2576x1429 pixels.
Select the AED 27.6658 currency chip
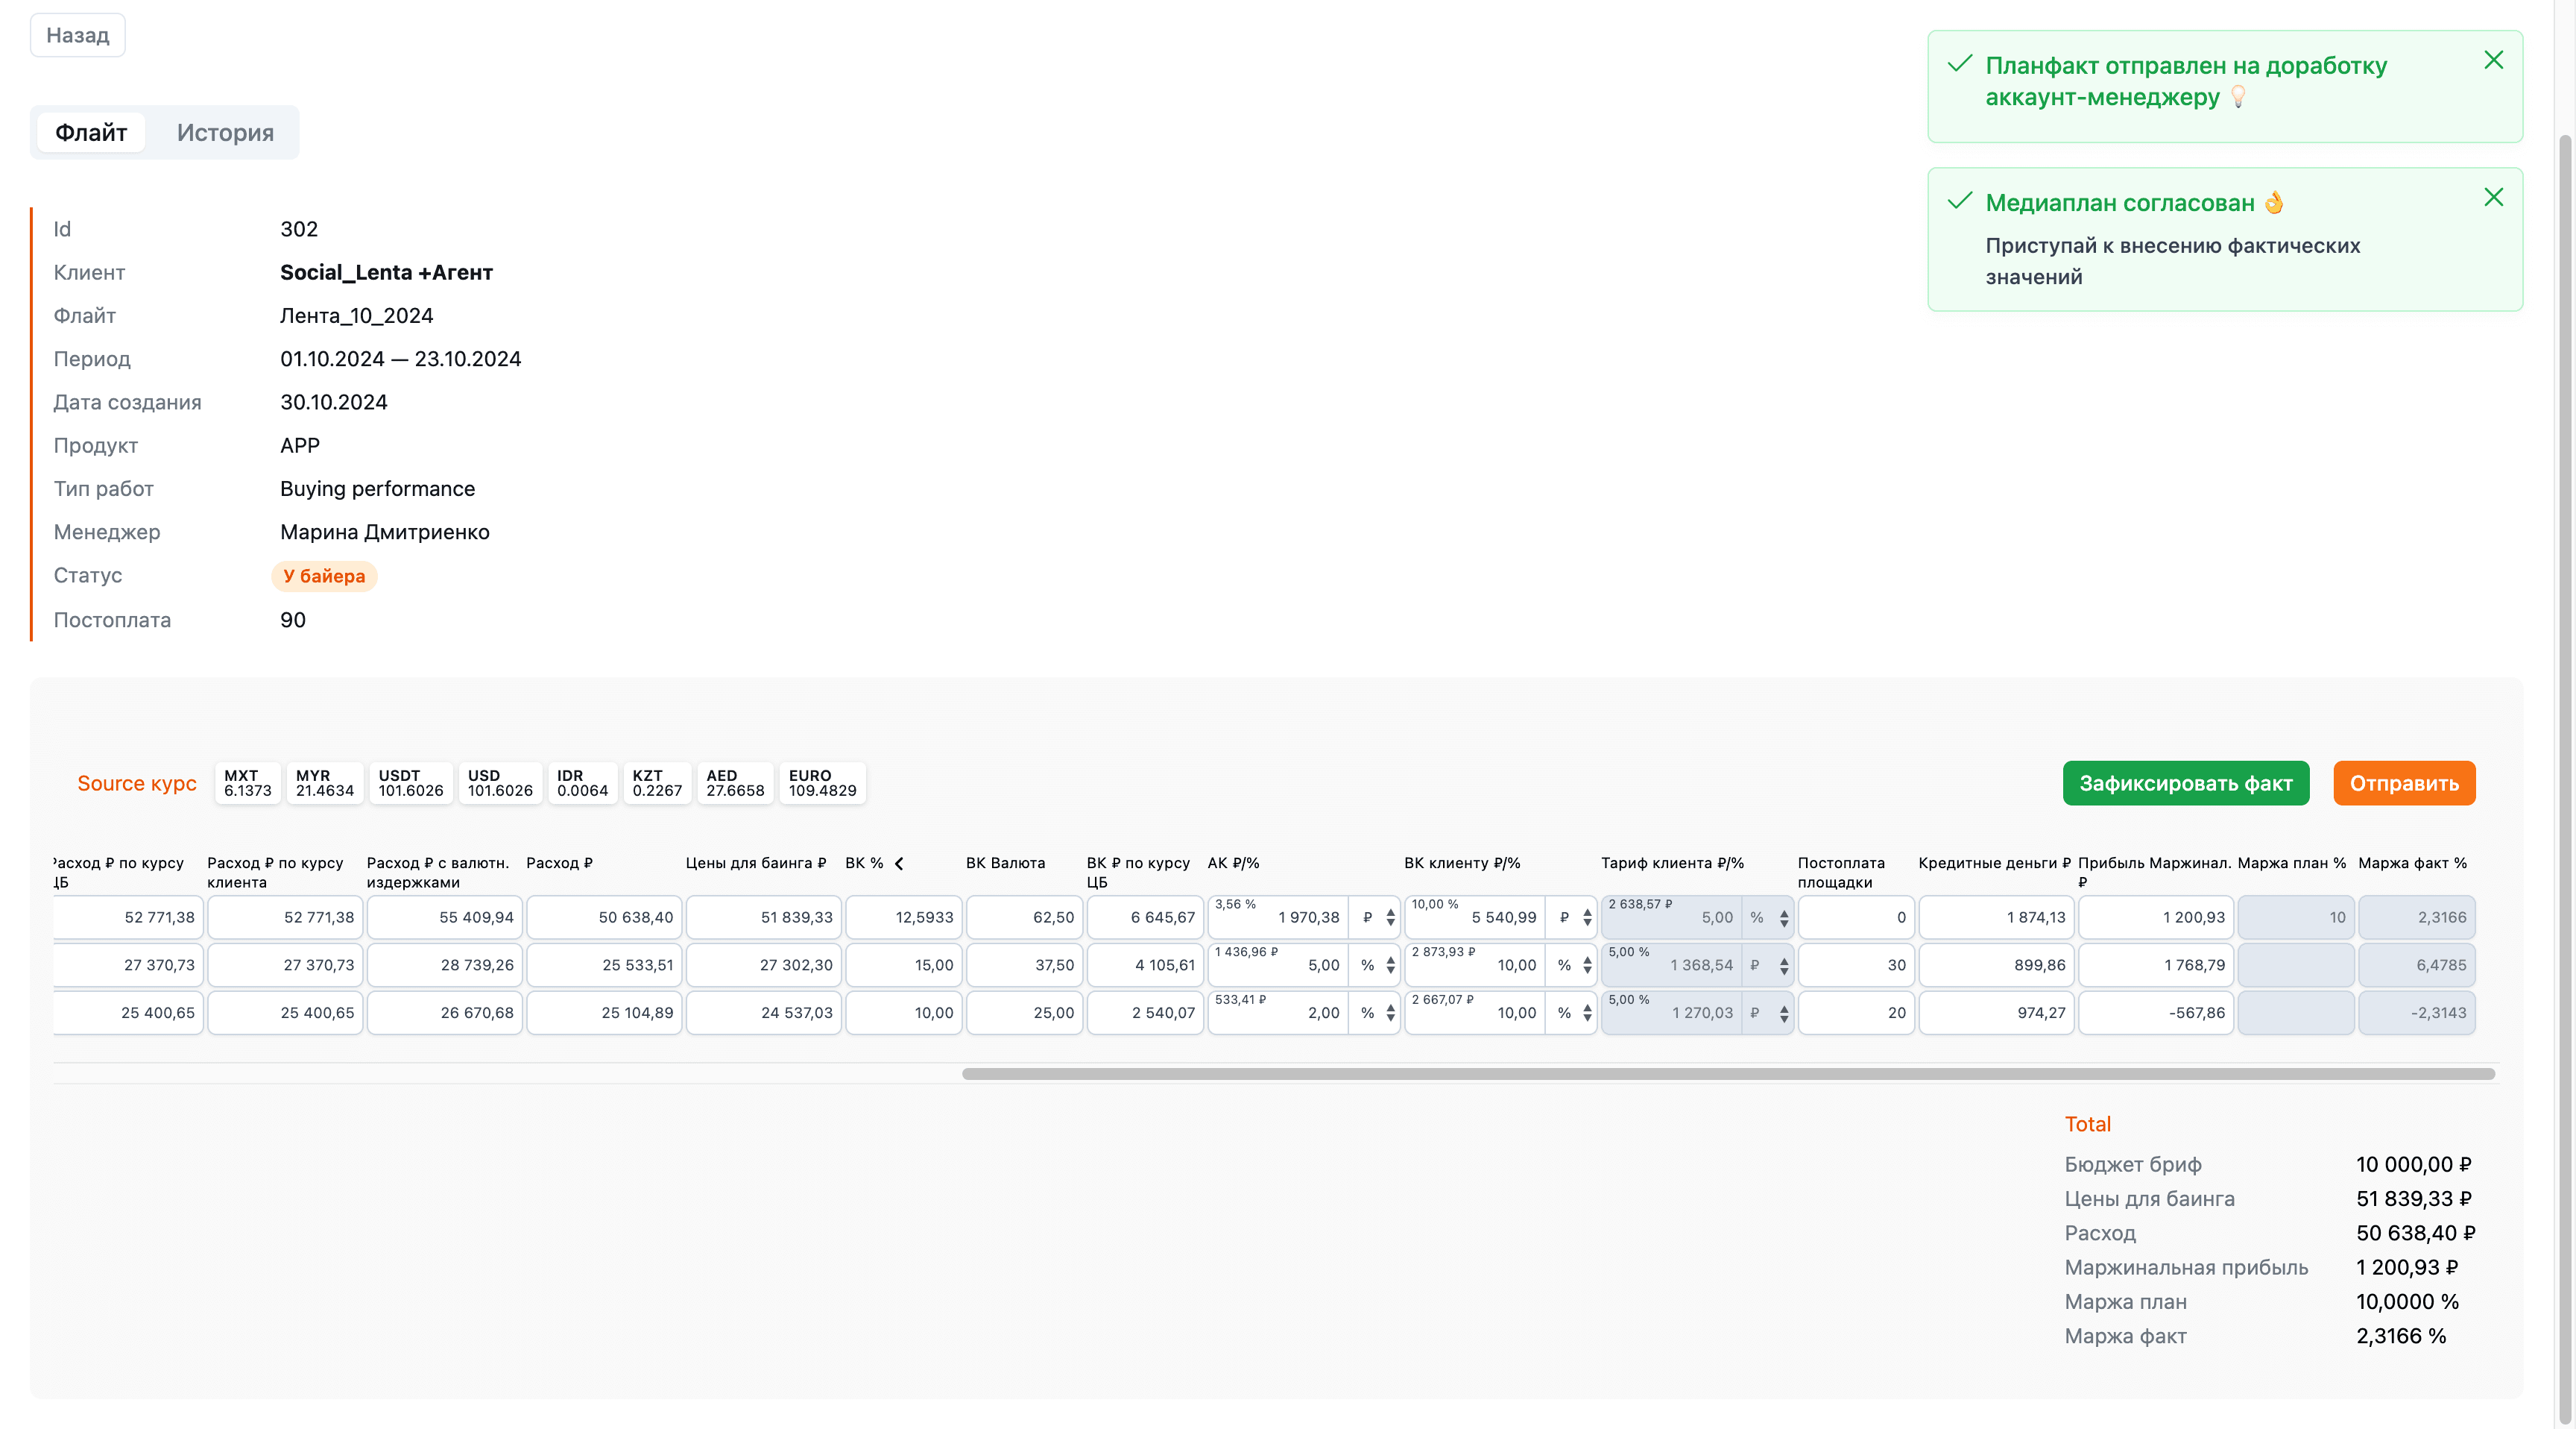(x=735, y=782)
